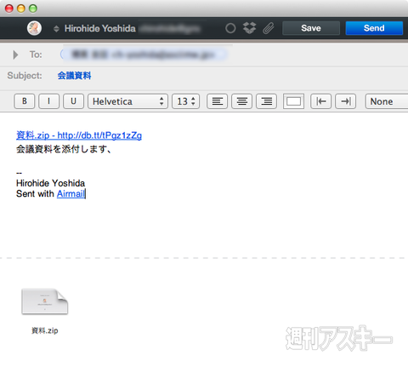Select the 資料.zip attachment thumbnail

(45, 301)
